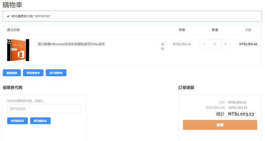This screenshot has width=265, height=141.
Task: Click the 訂單總額 heading
Action: click(186, 88)
